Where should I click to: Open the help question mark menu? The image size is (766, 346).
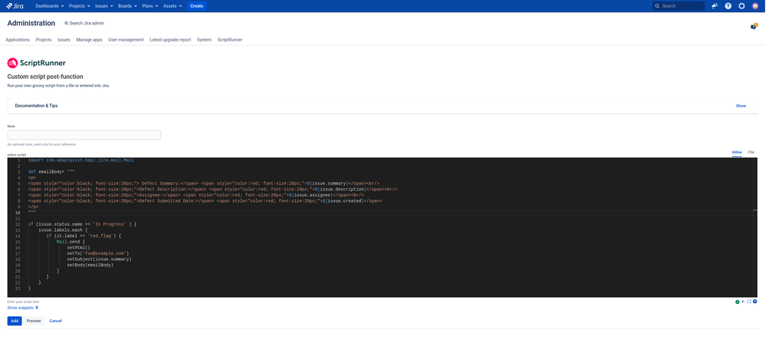pos(728,6)
